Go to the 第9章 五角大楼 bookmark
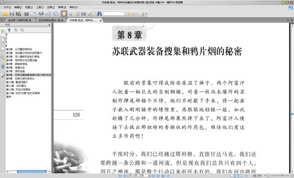The image size is (294, 178). (20, 79)
